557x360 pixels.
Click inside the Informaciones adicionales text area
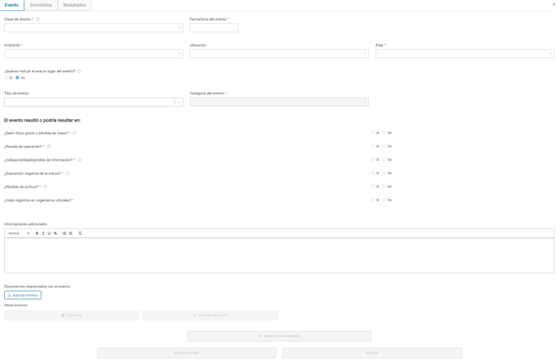click(x=279, y=255)
